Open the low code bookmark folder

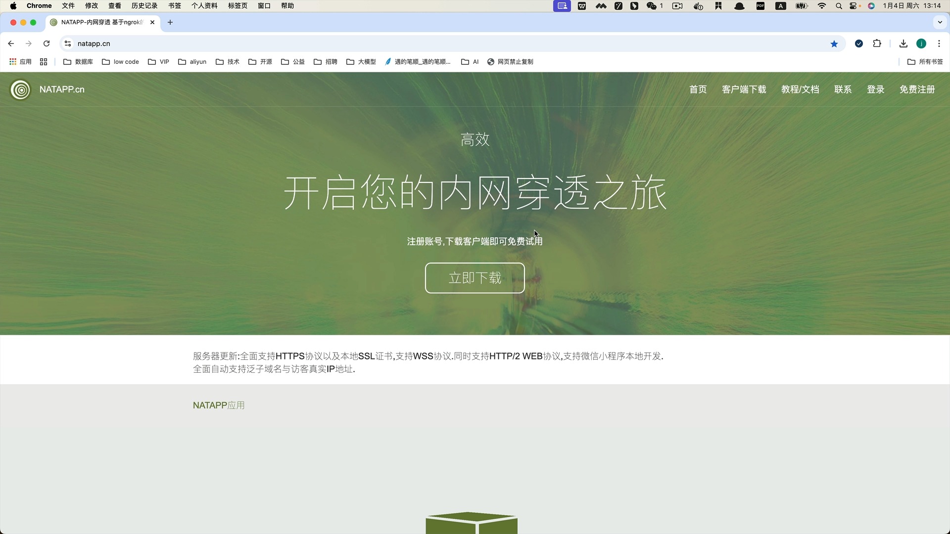(120, 62)
